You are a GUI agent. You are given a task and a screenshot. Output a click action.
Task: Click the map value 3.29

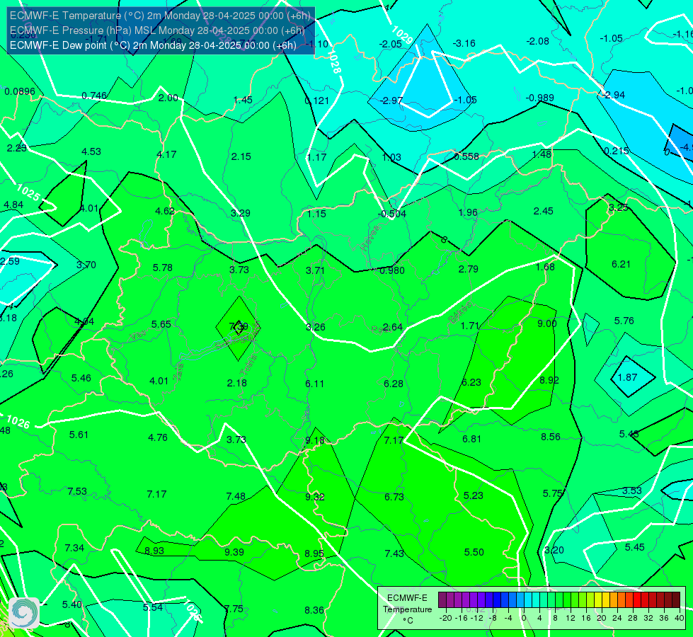241,213
